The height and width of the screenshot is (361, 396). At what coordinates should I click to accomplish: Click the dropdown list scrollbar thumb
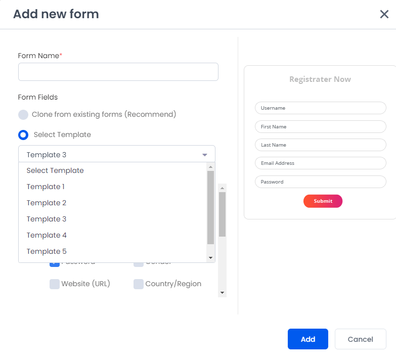(x=210, y=207)
